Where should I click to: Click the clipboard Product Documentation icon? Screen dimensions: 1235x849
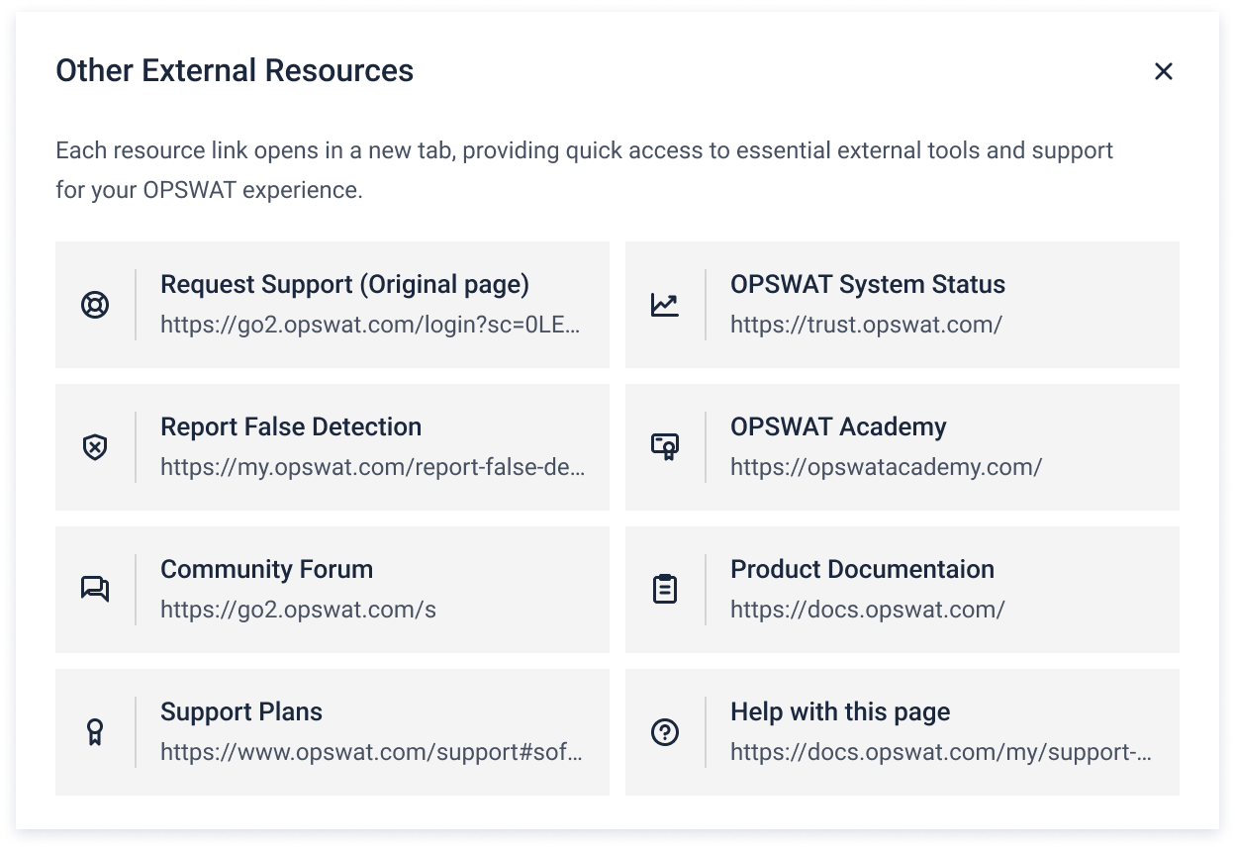click(665, 590)
